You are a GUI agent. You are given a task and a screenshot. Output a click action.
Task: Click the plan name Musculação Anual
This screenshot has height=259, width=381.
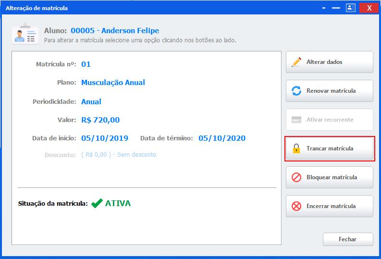(113, 83)
